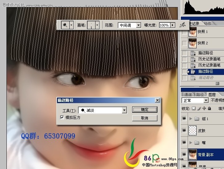224x169 pixels.
Task: Select the highlighted 描边路径 history state icon
Action: click(x=193, y=71)
